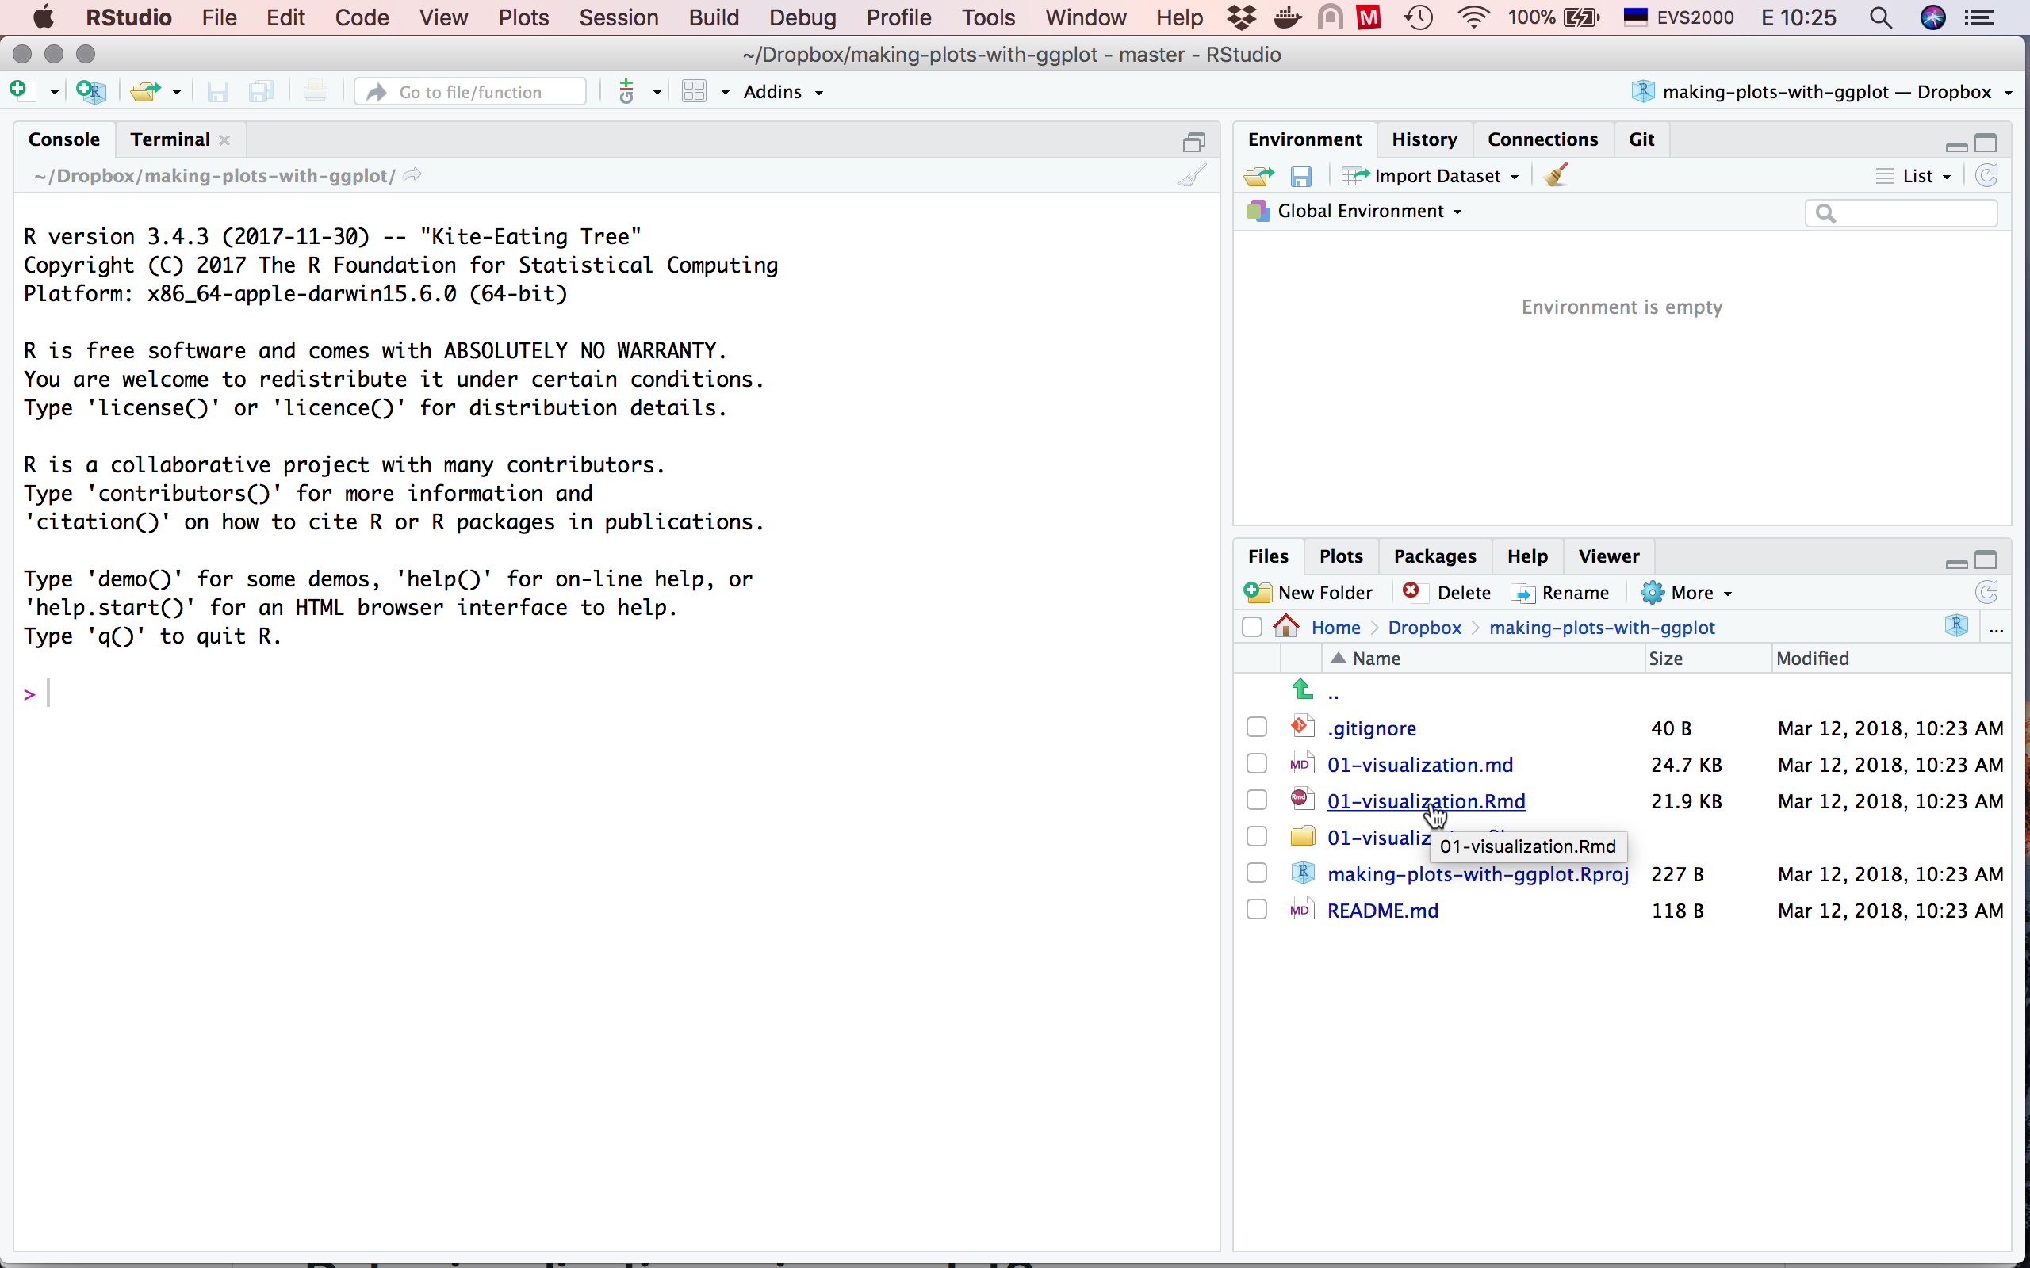This screenshot has width=2030, height=1268.
Task: Click the load workspace folder icon
Action: tap(1258, 176)
